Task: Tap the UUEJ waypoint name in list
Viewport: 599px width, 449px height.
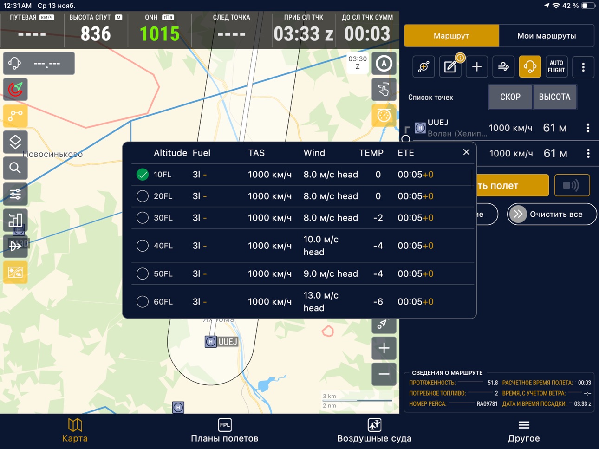Action: 438,122
